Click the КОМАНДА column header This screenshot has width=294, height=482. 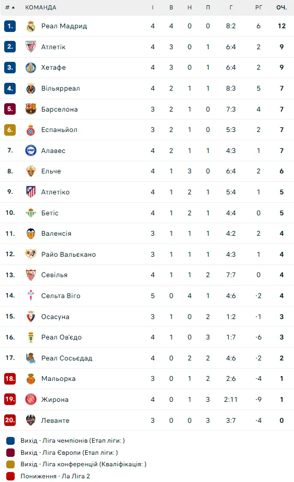tap(40, 7)
